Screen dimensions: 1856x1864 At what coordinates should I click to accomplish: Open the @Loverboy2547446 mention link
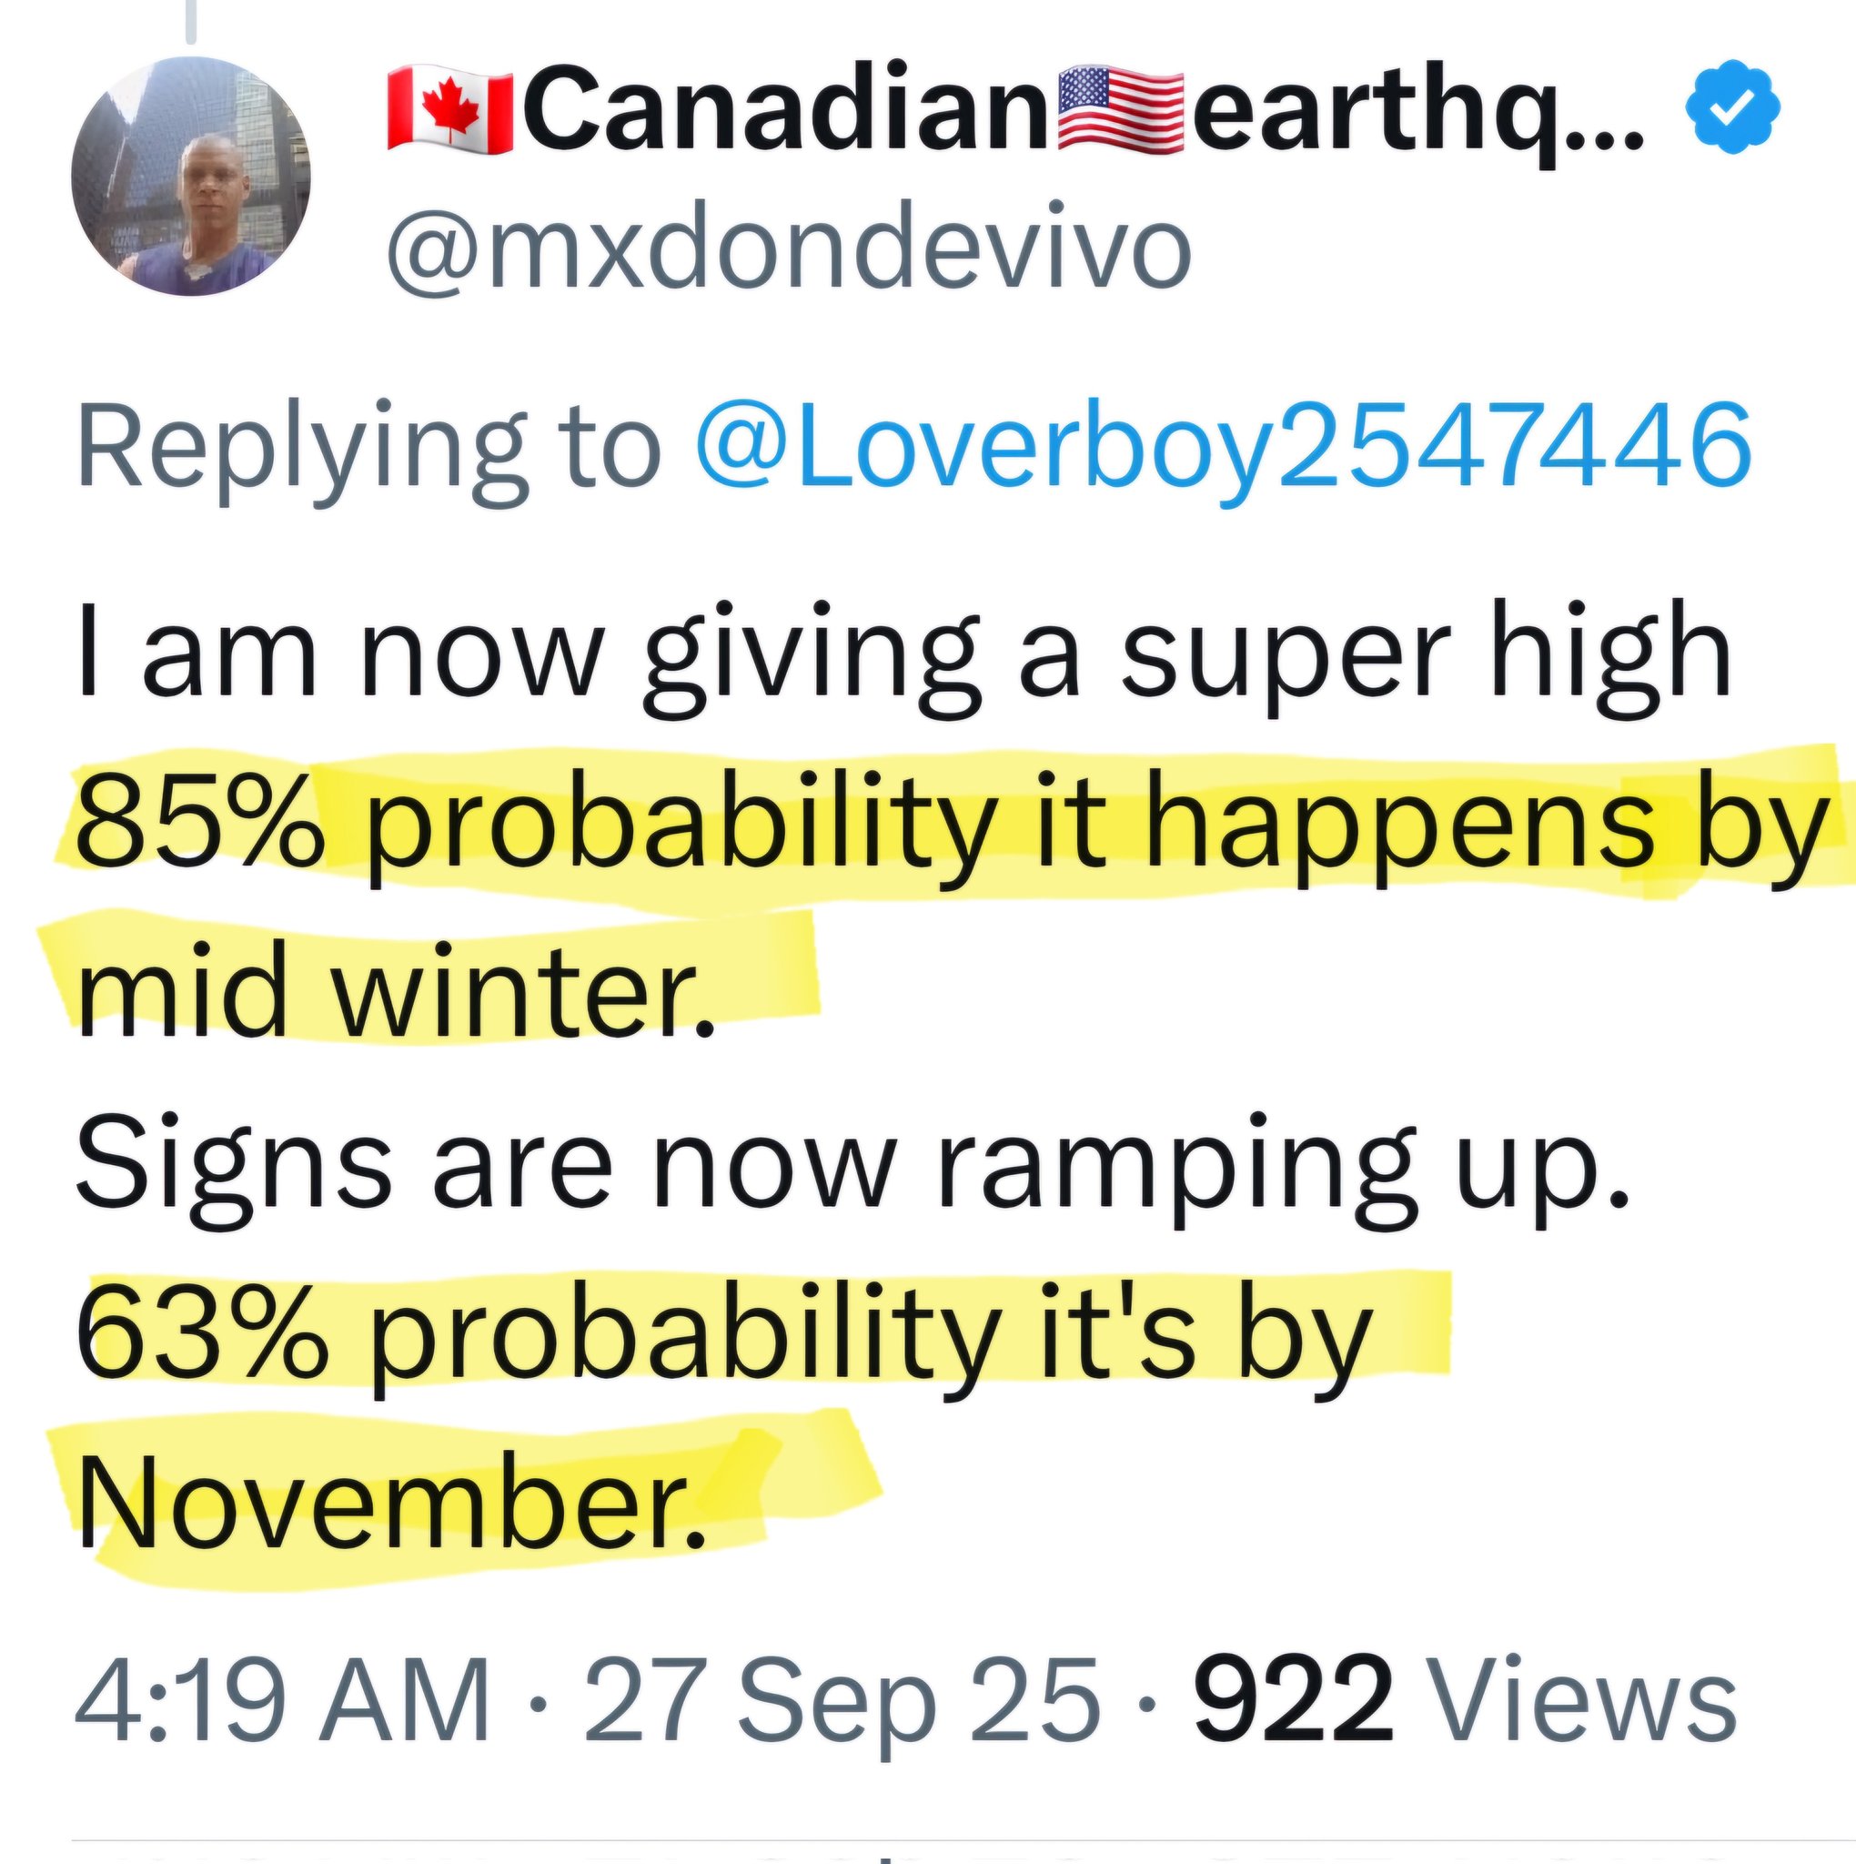pos(1220,448)
